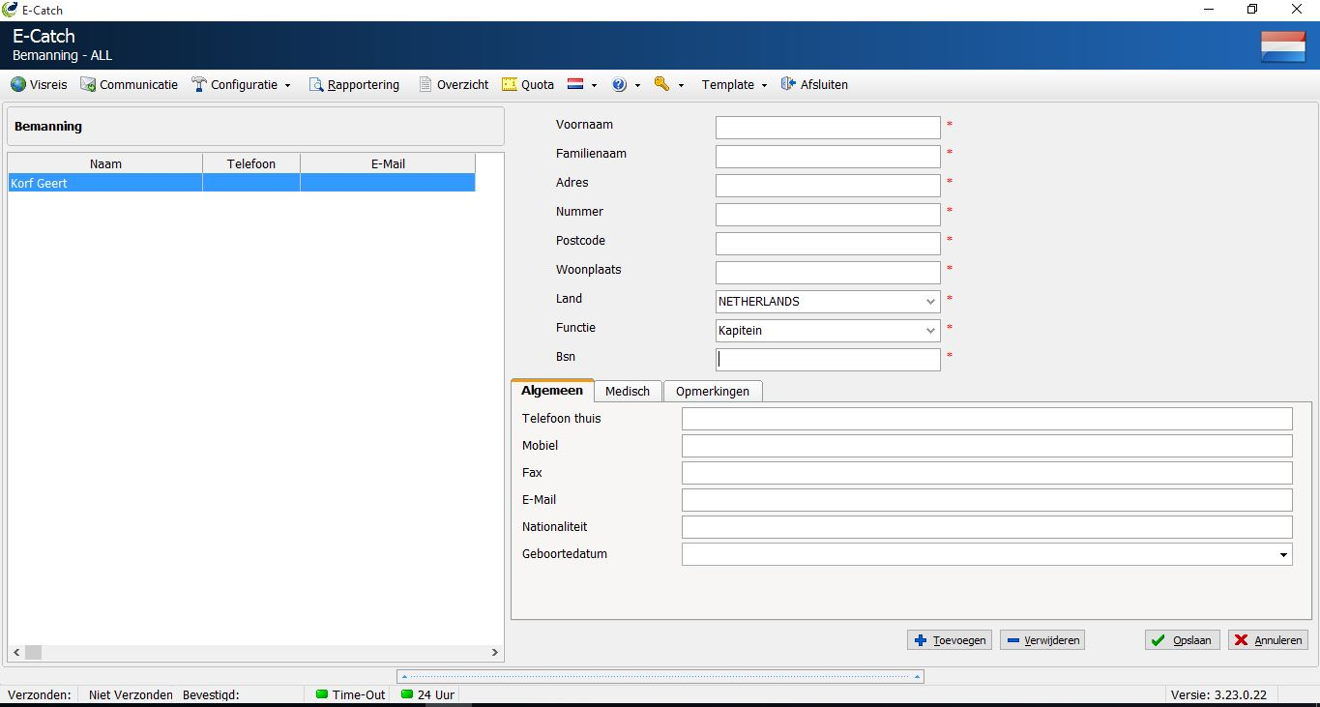Screen dimensions: 1320x707
Task: Open the Functie combo box Kapitein
Action: click(828, 331)
